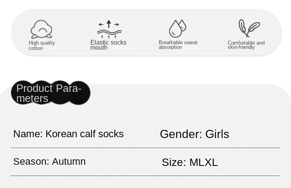Viewport: 291px width, 188px height.
Task: Select the 'Comfortable and skin-friendly' text
Action: tap(246, 45)
